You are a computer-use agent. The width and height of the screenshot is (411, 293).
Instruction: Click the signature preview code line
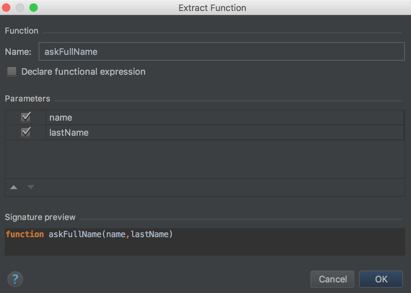[x=89, y=234]
